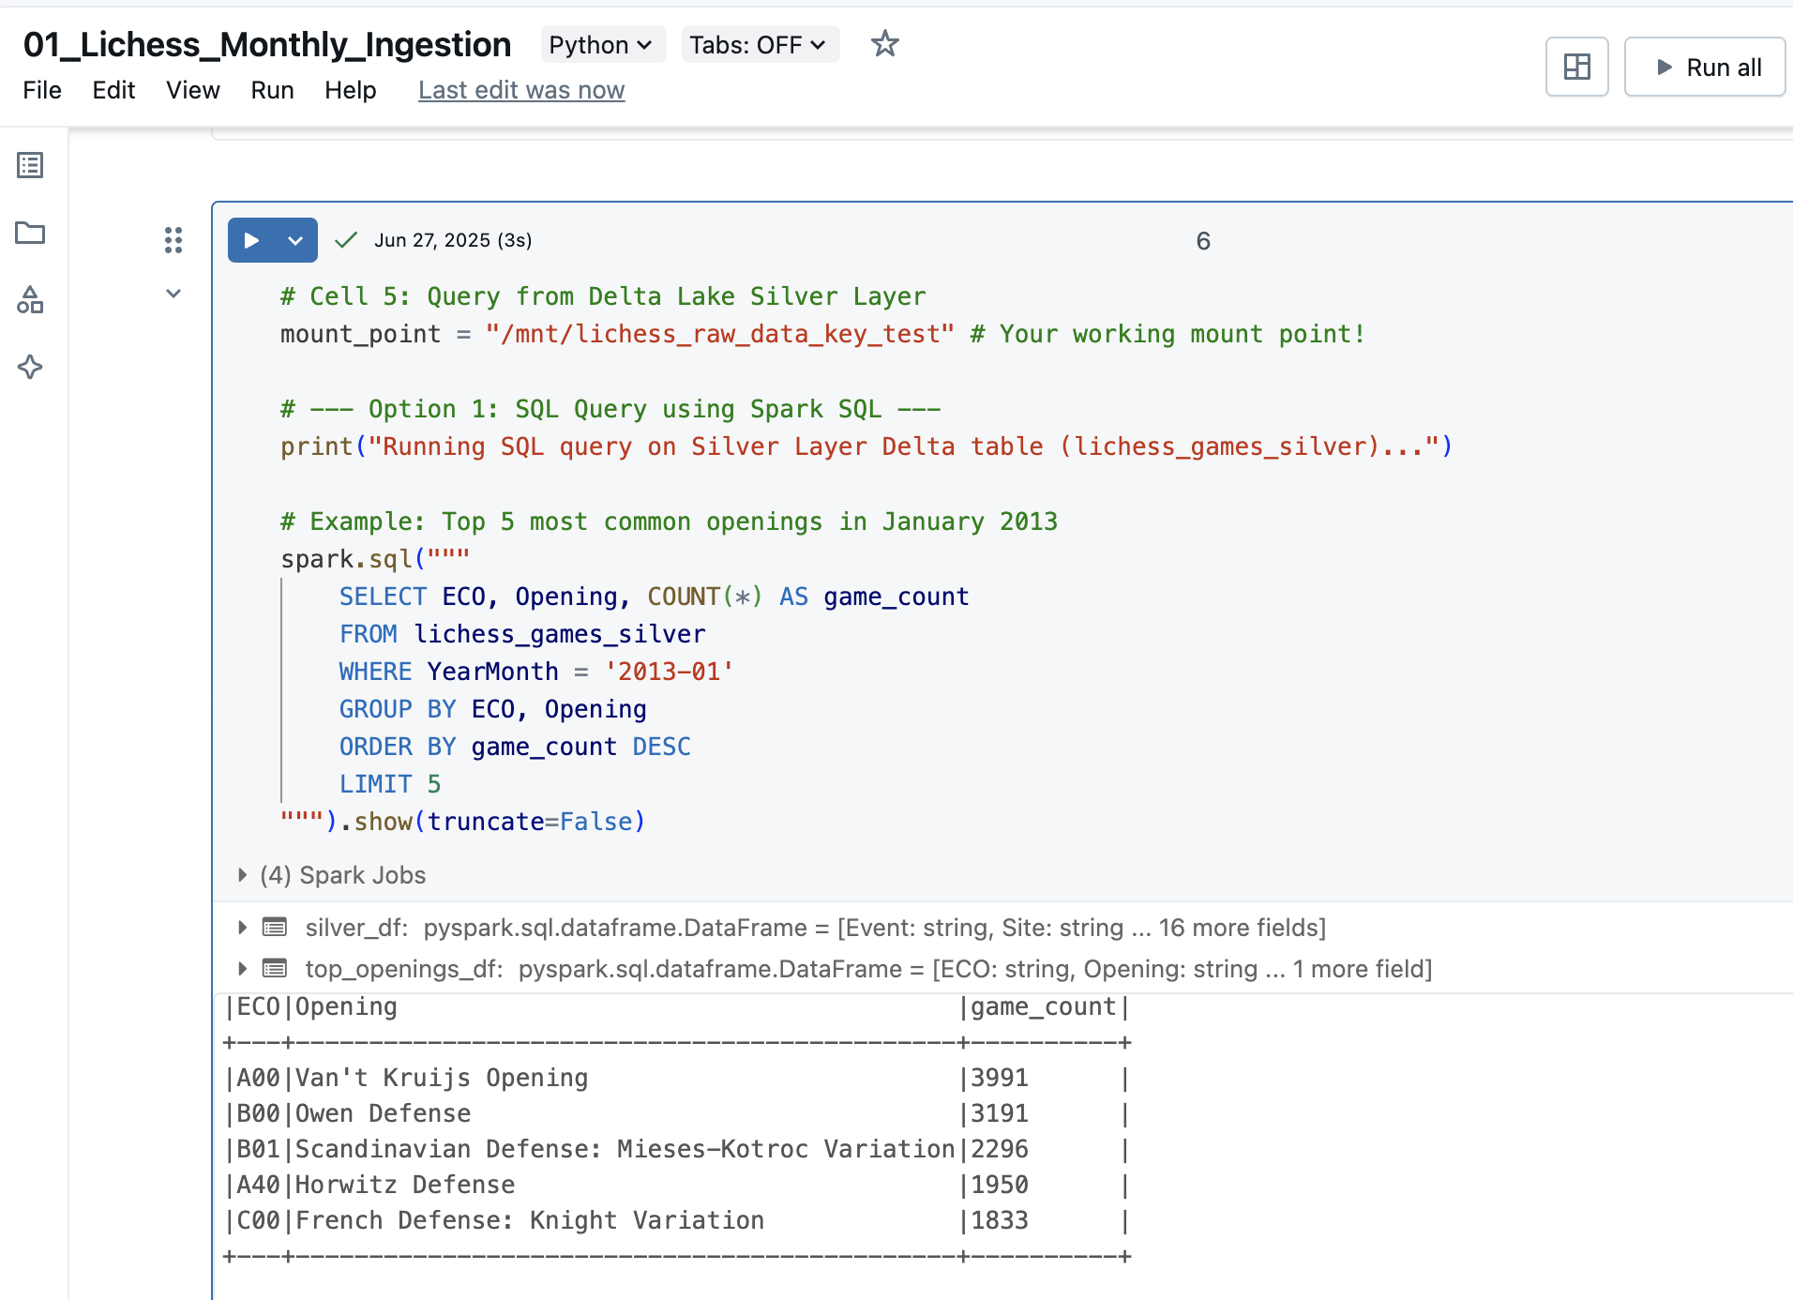Image resolution: width=1793 pixels, height=1300 pixels.
Task: Open the Edit menu
Action: 113,90
